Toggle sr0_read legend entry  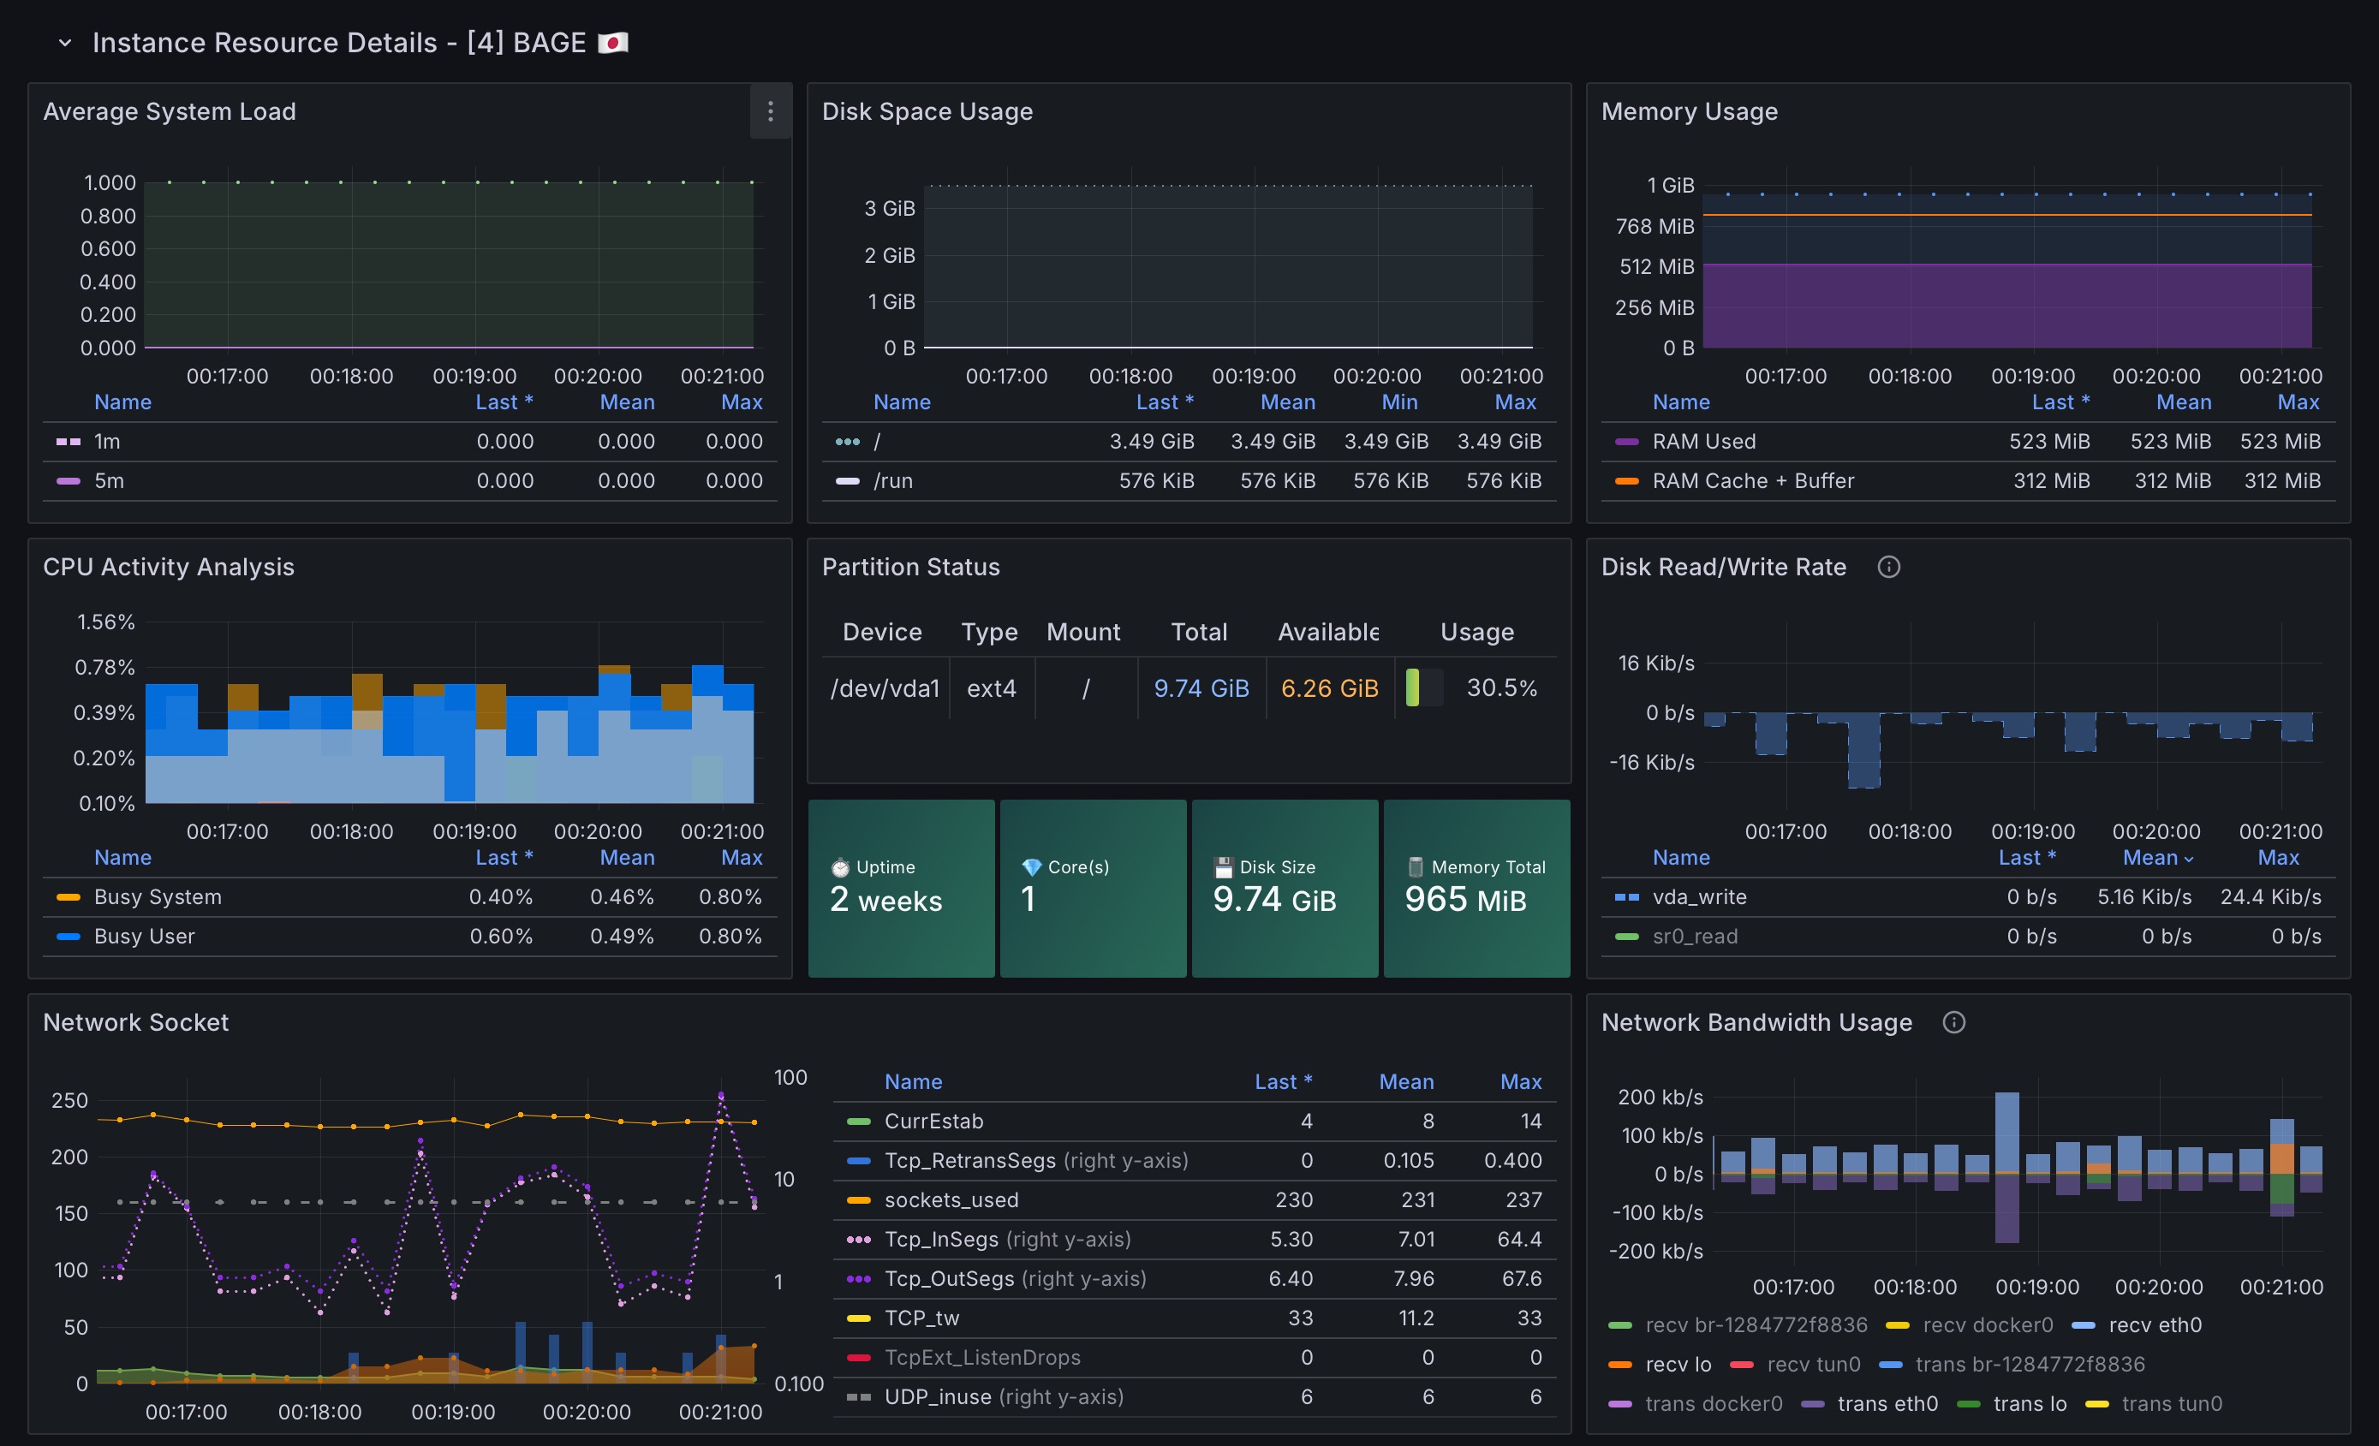[1694, 937]
